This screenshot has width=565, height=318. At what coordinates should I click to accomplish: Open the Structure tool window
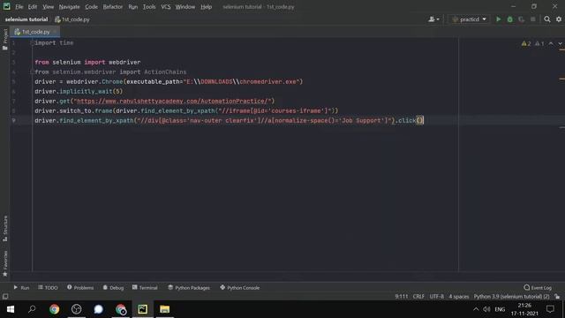[x=5, y=229]
